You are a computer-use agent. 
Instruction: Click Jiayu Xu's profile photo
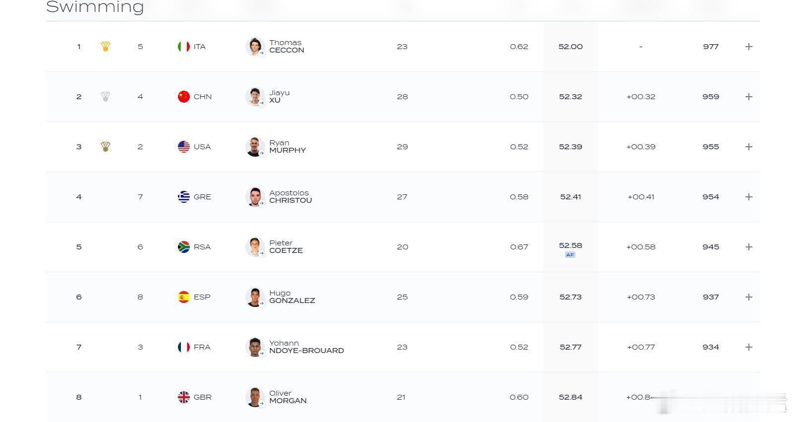tap(255, 97)
